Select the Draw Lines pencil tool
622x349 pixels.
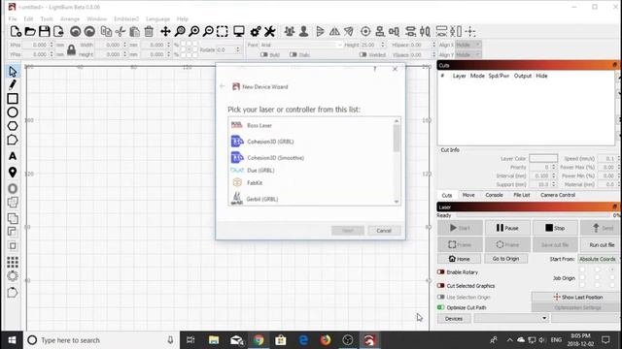(x=13, y=84)
